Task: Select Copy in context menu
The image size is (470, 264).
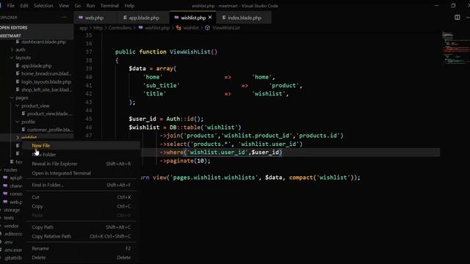Action: (x=82, y=206)
